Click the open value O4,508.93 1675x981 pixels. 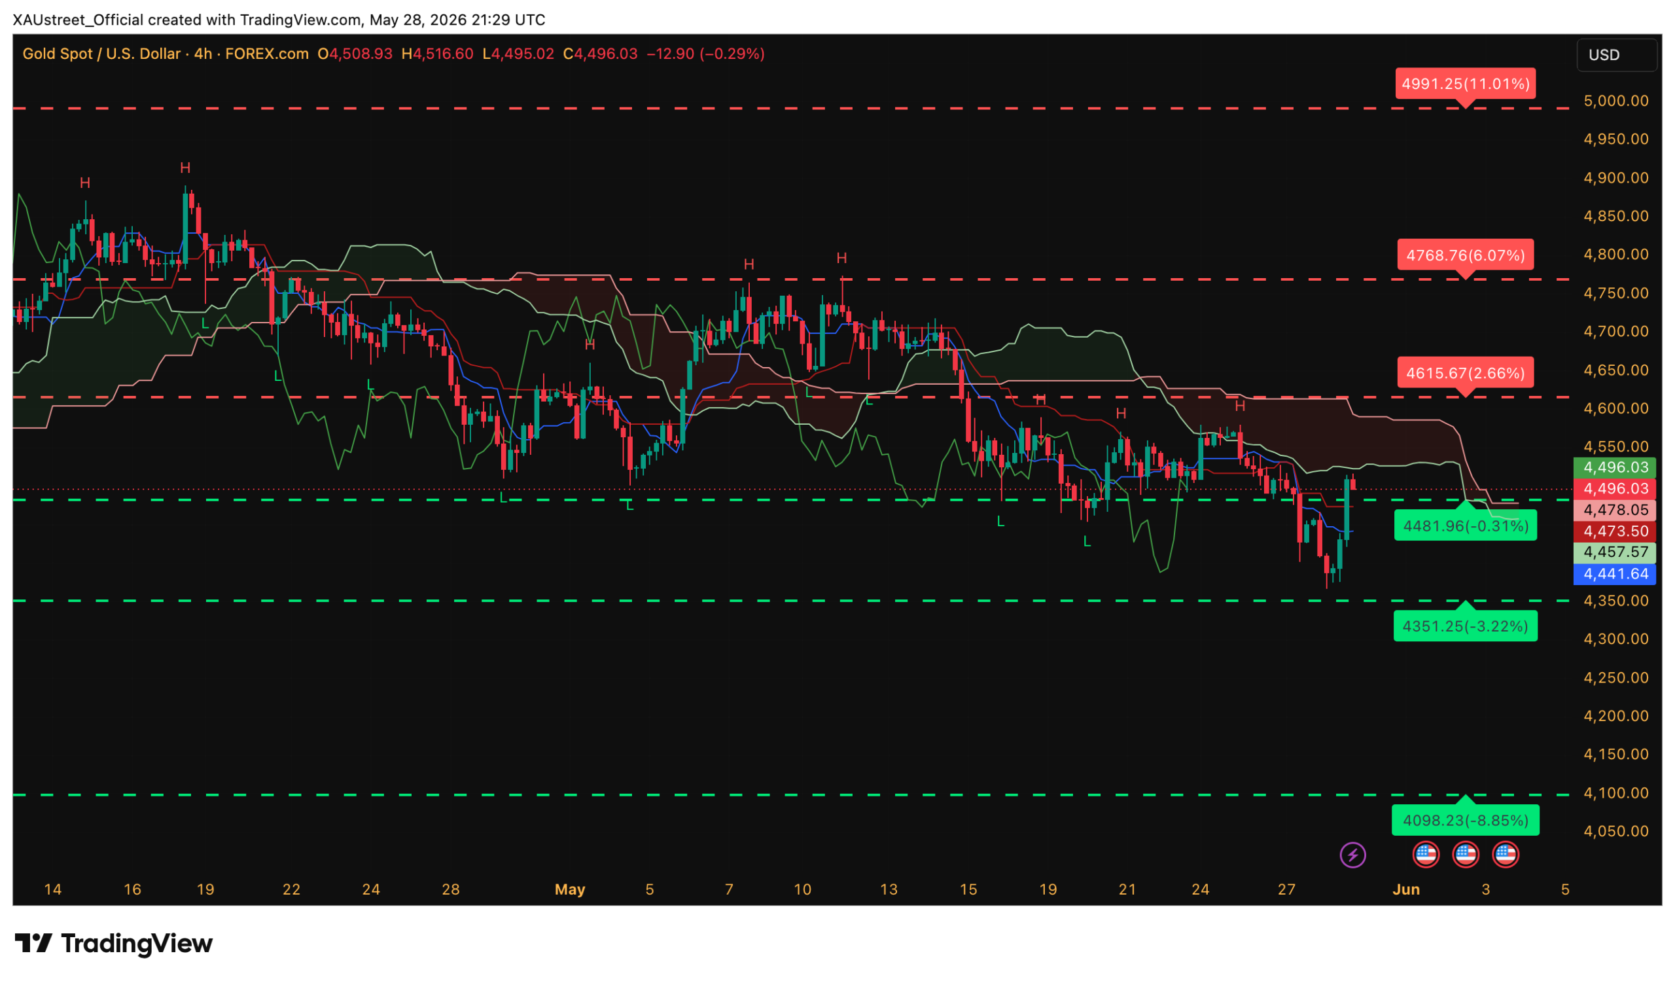pyautogui.click(x=355, y=54)
